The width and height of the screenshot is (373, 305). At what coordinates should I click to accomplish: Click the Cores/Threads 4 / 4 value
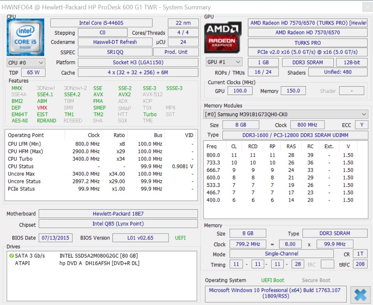(x=183, y=33)
